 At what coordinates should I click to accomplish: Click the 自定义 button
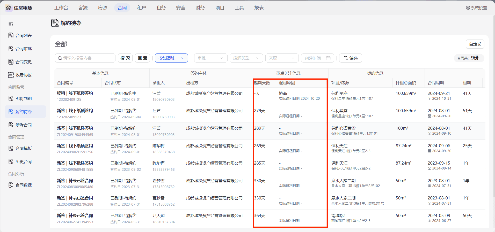click(475, 44)
